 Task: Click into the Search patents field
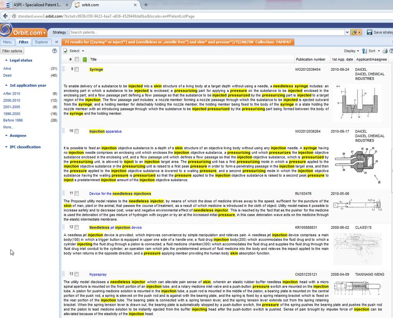tap(207, 32)
